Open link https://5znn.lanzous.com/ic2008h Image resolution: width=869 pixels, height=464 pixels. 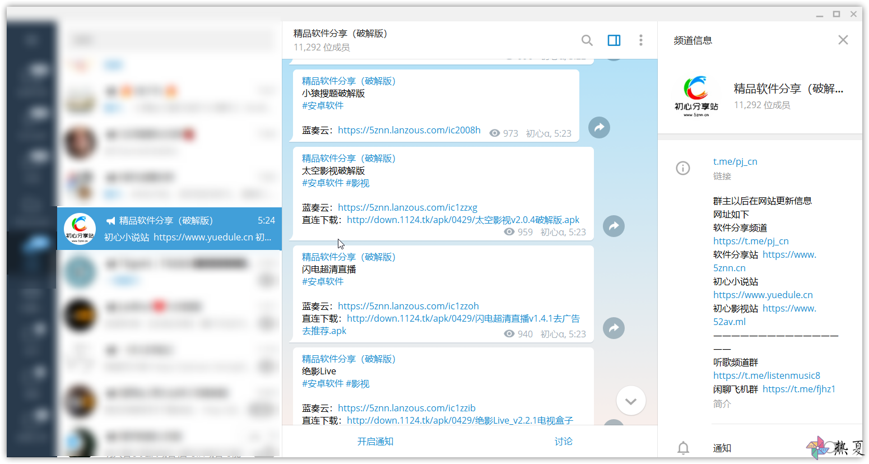[x=409, y=130]
